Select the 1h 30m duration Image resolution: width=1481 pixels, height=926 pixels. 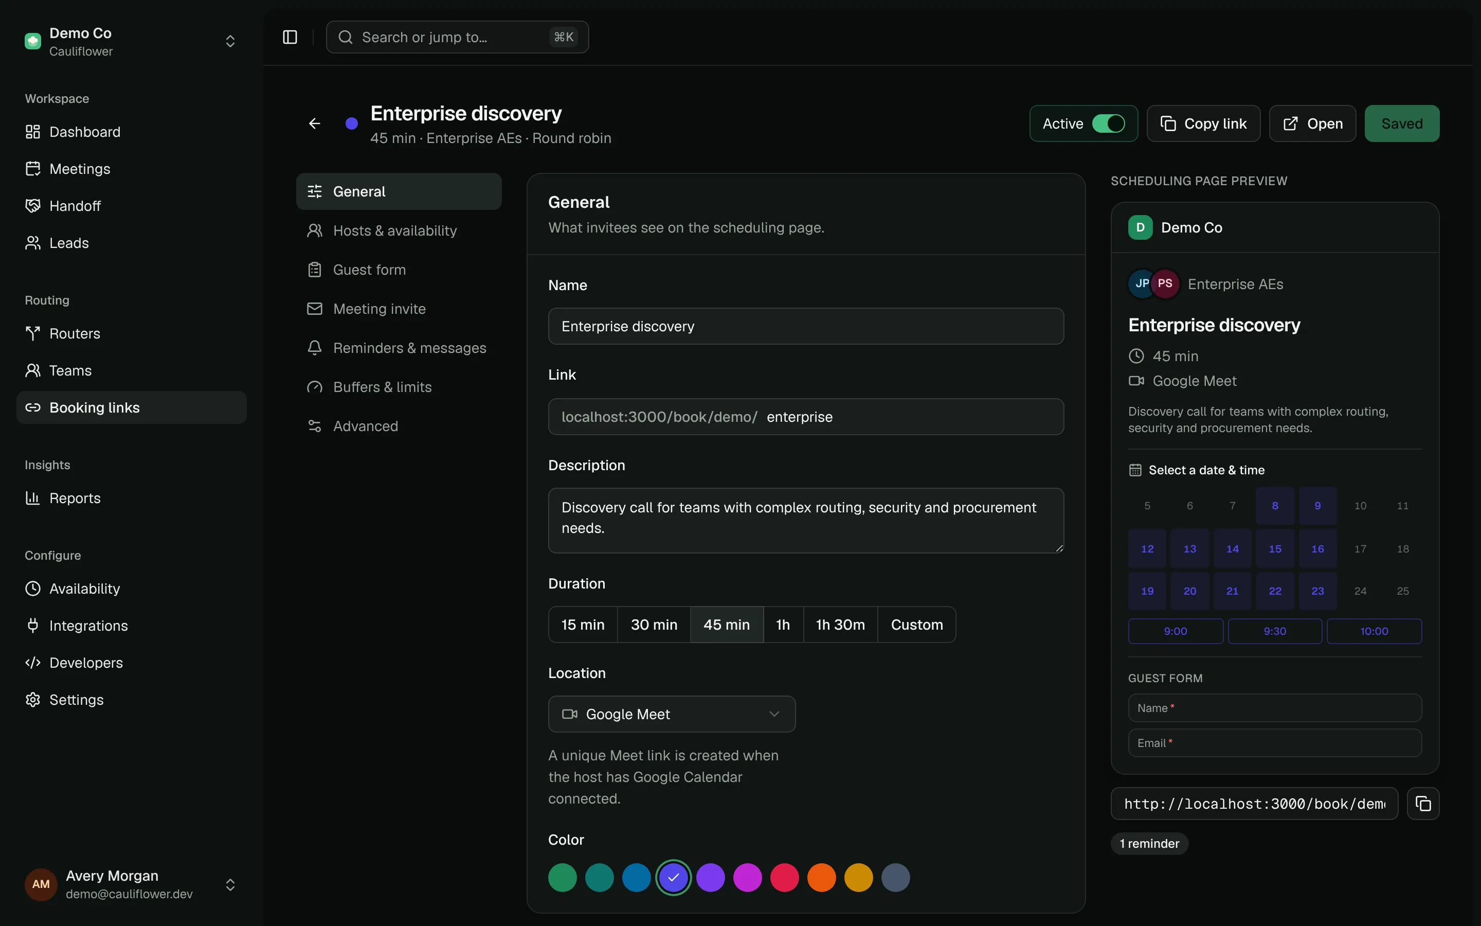840,625
